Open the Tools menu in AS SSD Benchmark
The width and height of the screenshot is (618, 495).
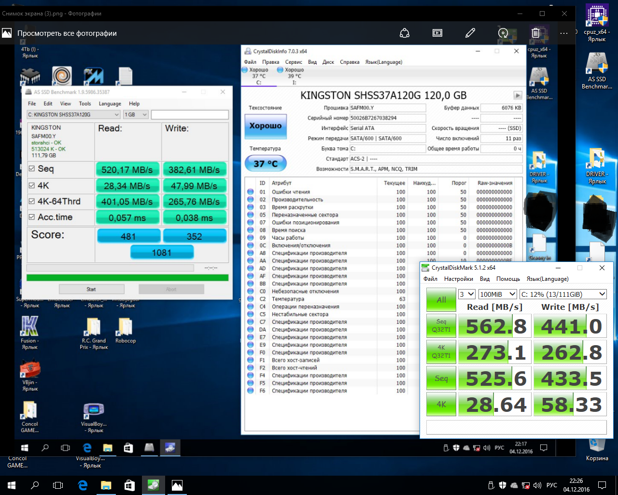[x=85, y=103]
